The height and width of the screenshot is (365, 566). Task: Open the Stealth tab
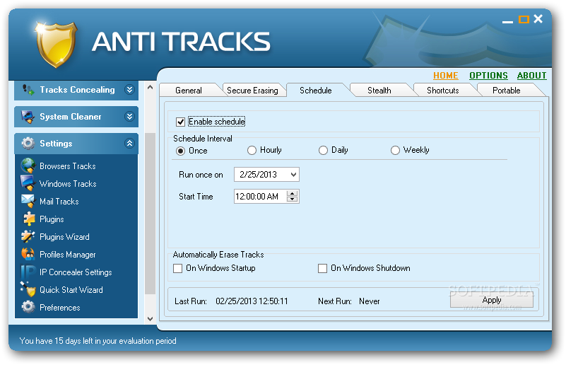pos(379,91)
